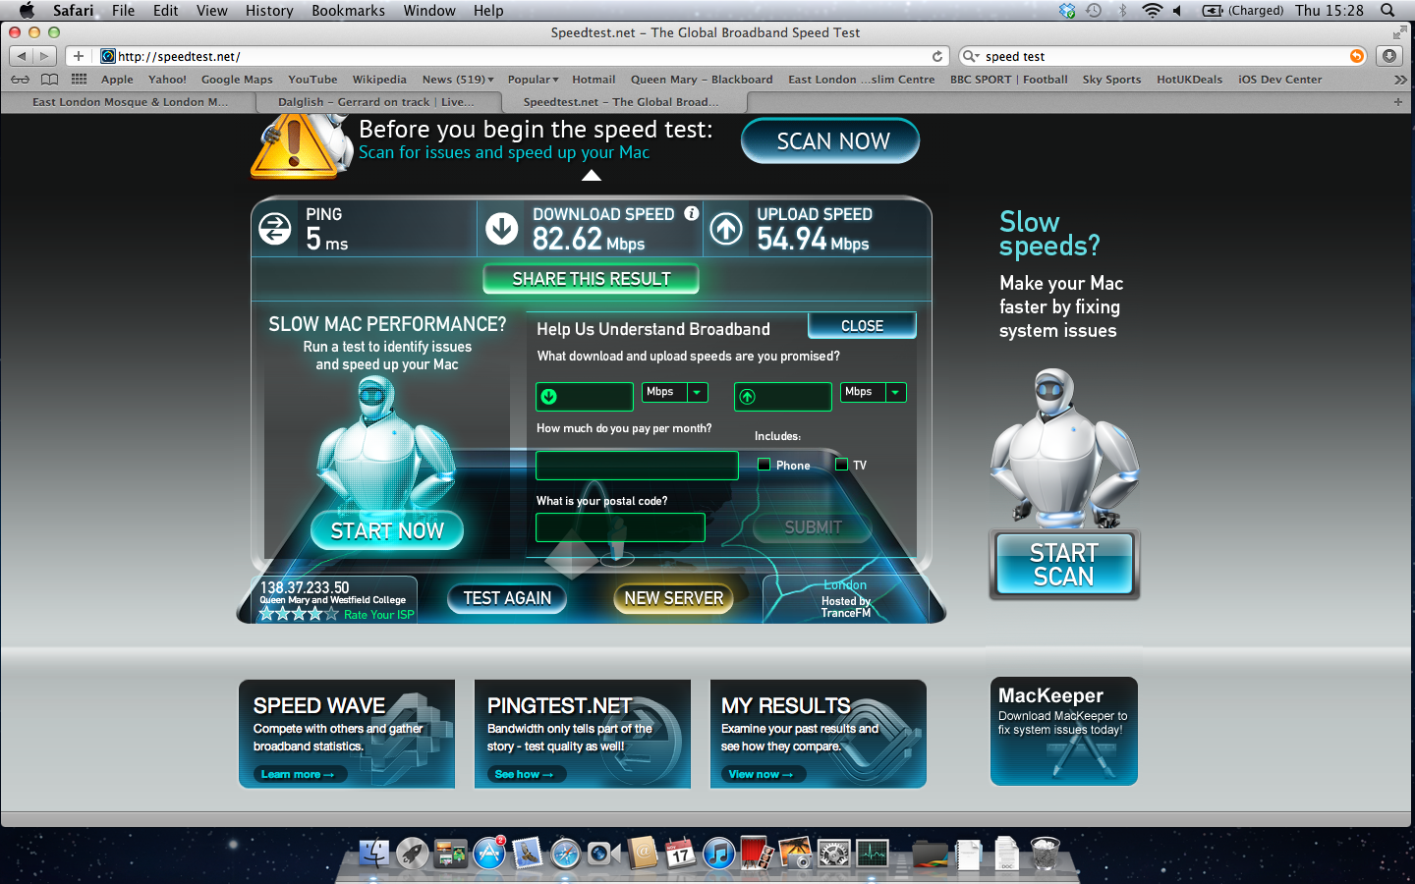This screenshot has width=1415, height=884.
Task: Tick the Phone checkbox
Action: (x=764, y=465)
